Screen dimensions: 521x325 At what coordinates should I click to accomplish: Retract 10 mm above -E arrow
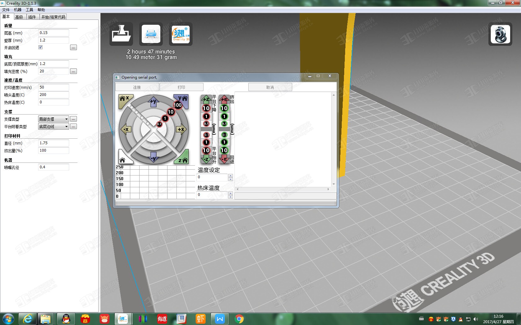[x=224, y=150]
